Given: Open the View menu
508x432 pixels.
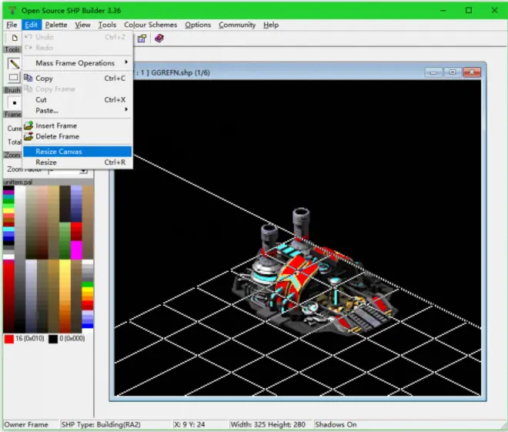Looking at the screenshot, I should 82,25.
